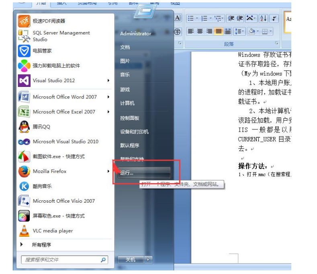Toggle justify alignment in paragraph group
Viewport: 317px width, 274px height.
tap(219, 31)
